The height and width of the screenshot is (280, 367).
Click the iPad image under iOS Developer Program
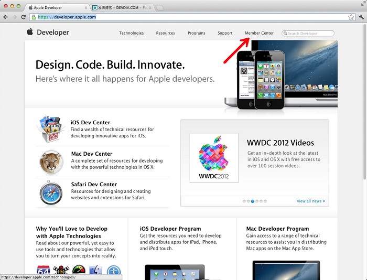point(175,272)
